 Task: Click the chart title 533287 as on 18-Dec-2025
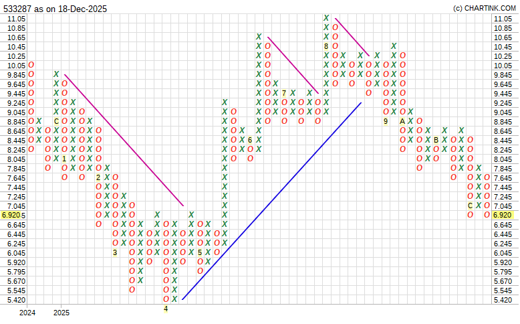click(x=55, y=9)
